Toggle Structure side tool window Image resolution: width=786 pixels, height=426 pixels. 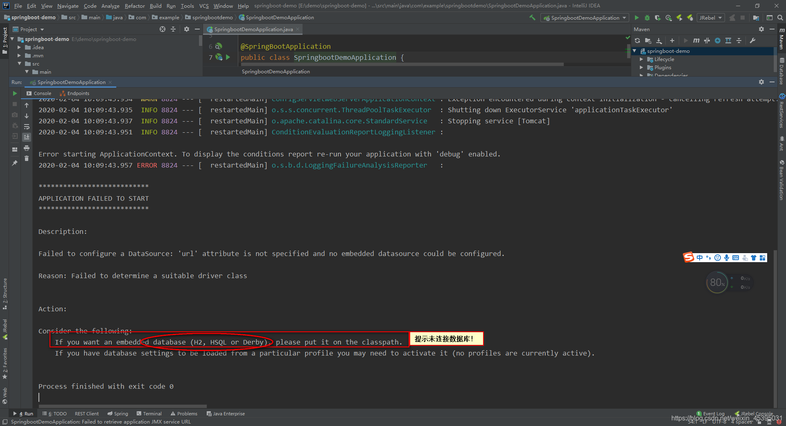pos(5,294)
